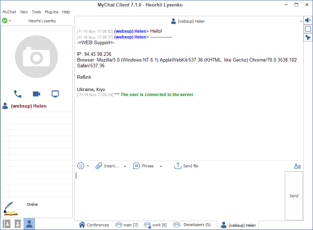Click the address book contacts icon

(6, 224)
